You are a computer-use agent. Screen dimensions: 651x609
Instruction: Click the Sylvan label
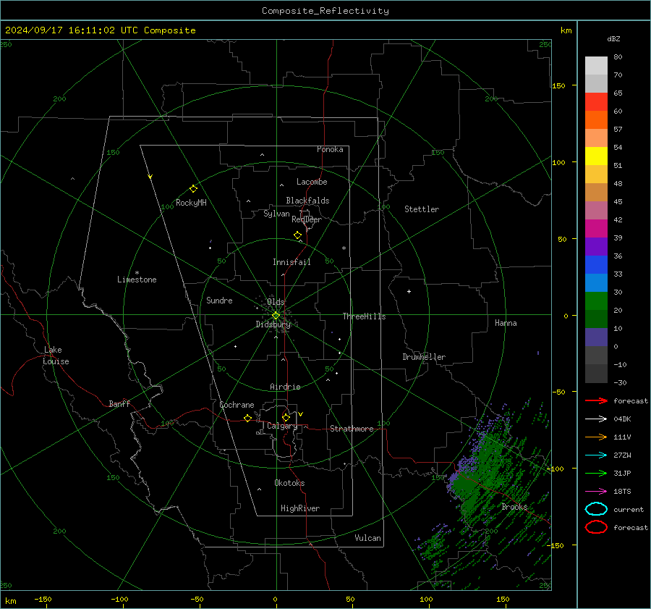coord(276,214)
